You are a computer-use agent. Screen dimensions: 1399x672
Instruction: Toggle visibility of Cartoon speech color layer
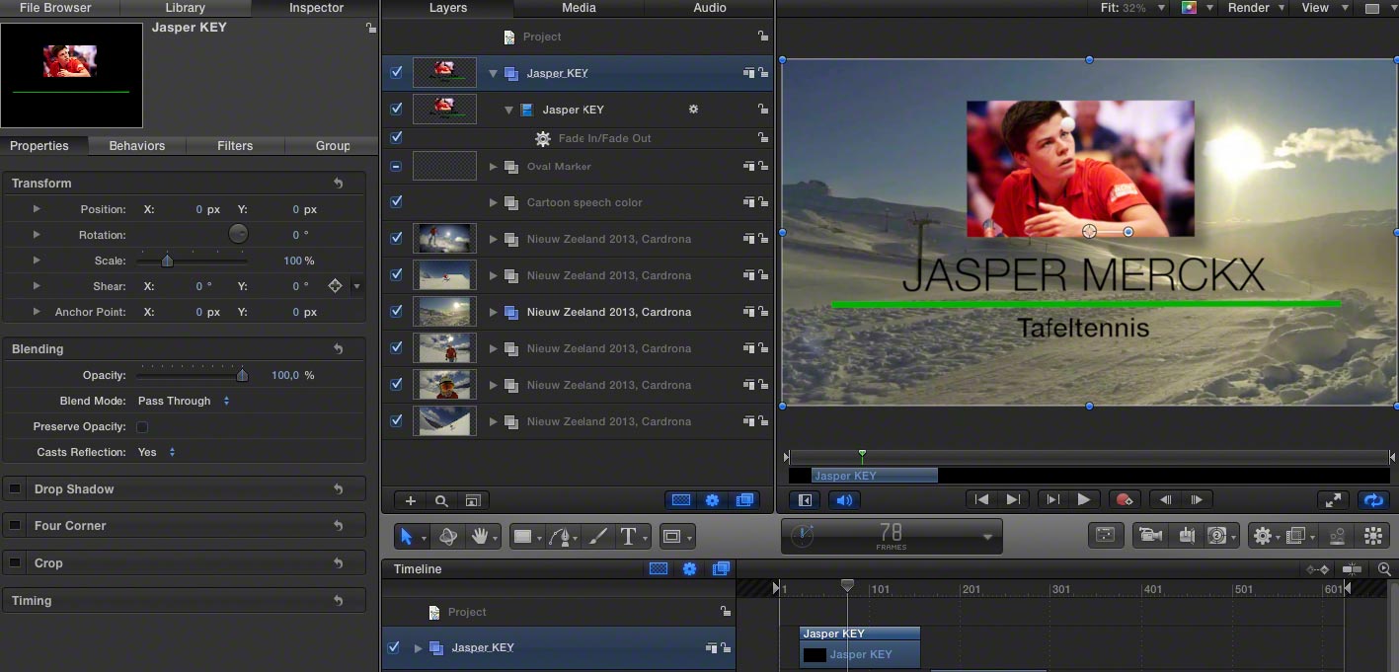click(397, 202)
